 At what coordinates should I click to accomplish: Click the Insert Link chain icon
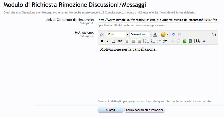[173, 41]
